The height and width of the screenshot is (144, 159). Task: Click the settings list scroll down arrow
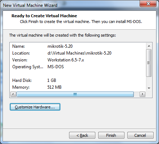pos(149,88)
